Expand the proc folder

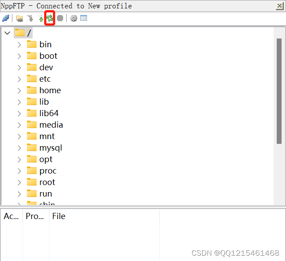[x=19, y=171]
